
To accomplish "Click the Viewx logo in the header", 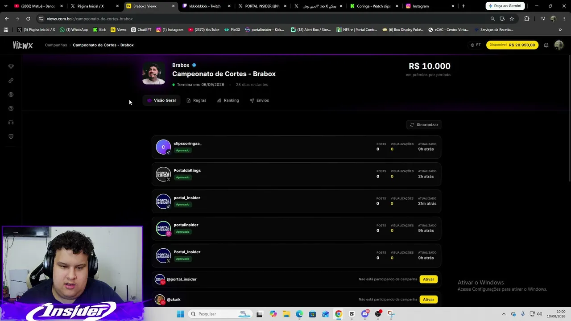I will pyautogui.click(x=23, y=45).
